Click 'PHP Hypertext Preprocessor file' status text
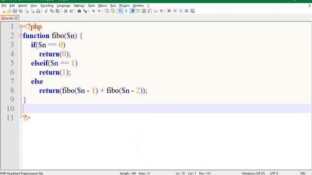The image size is (312, 175). point(21,174)
